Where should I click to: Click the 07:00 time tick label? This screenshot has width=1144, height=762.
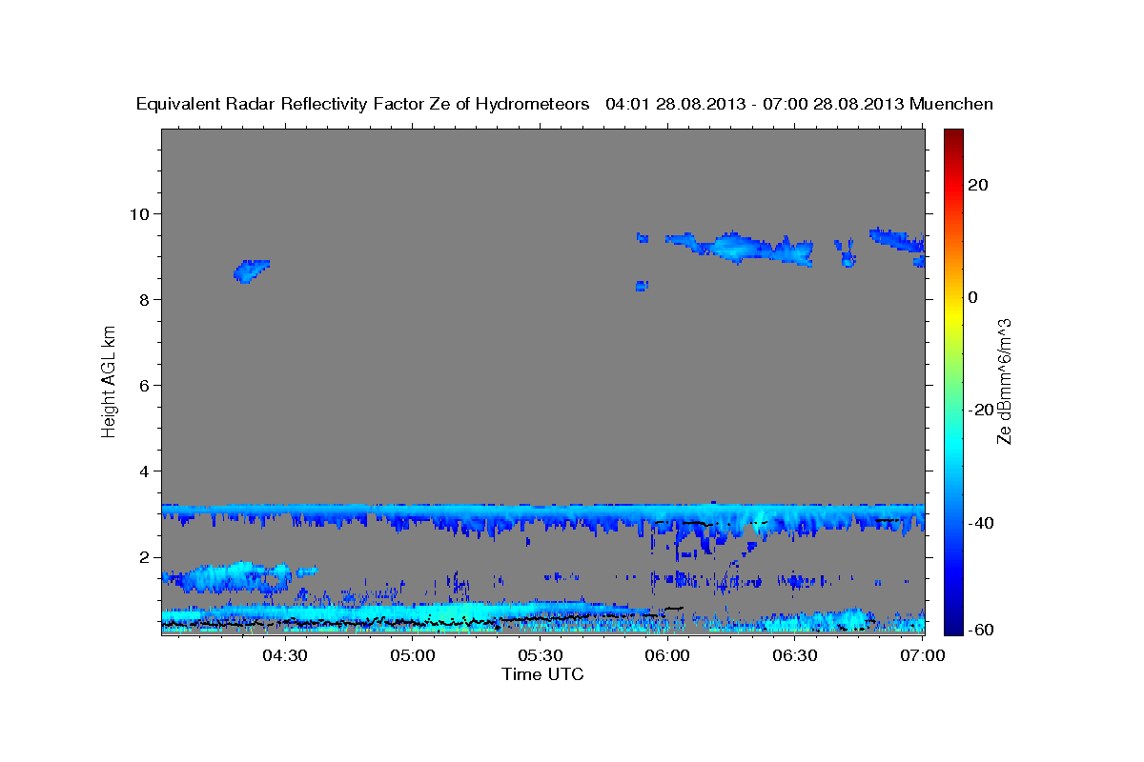923,656
